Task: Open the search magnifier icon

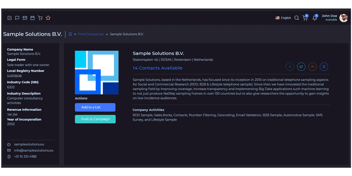Action: [297, 18]
